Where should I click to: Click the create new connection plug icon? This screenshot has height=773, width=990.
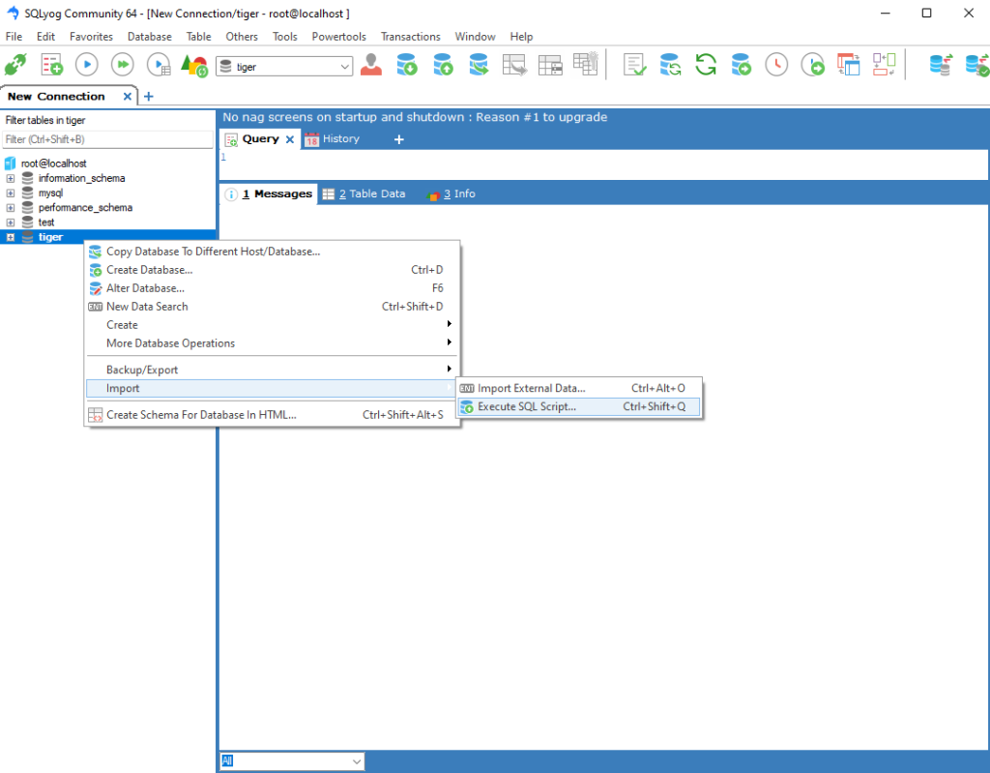pyautogui.click(x=15, y=65)
